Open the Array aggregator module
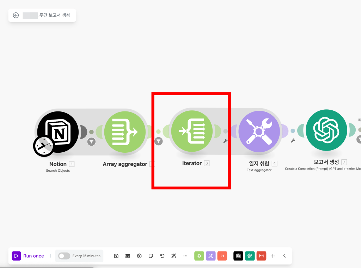The height and width of the screenshot is (268, 361). click(x=125, y=132)
